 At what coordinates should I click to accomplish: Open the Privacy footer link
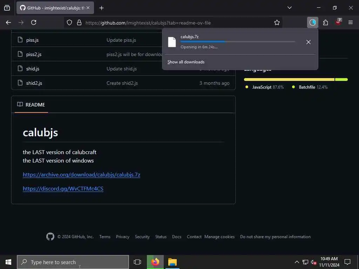coord(122,237)
